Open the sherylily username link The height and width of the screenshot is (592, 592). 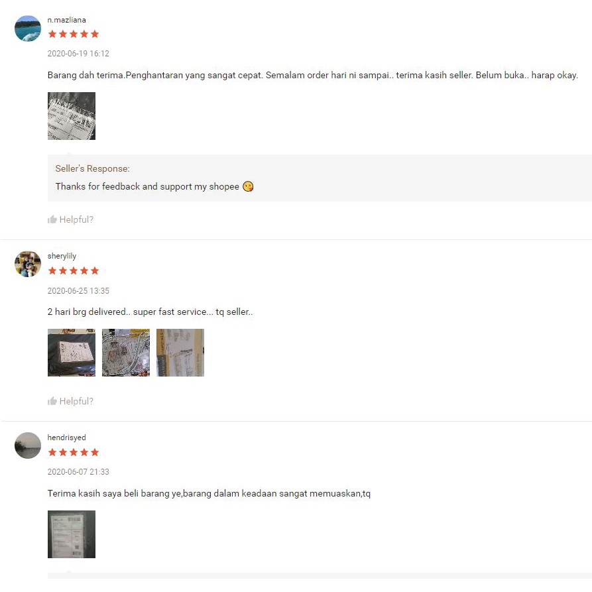pyautogui.click(x=62, y=256)
